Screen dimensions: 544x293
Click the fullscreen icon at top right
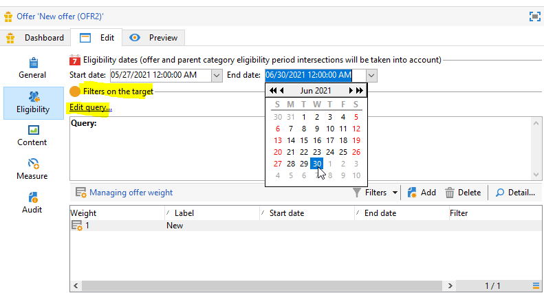point(534,16)
